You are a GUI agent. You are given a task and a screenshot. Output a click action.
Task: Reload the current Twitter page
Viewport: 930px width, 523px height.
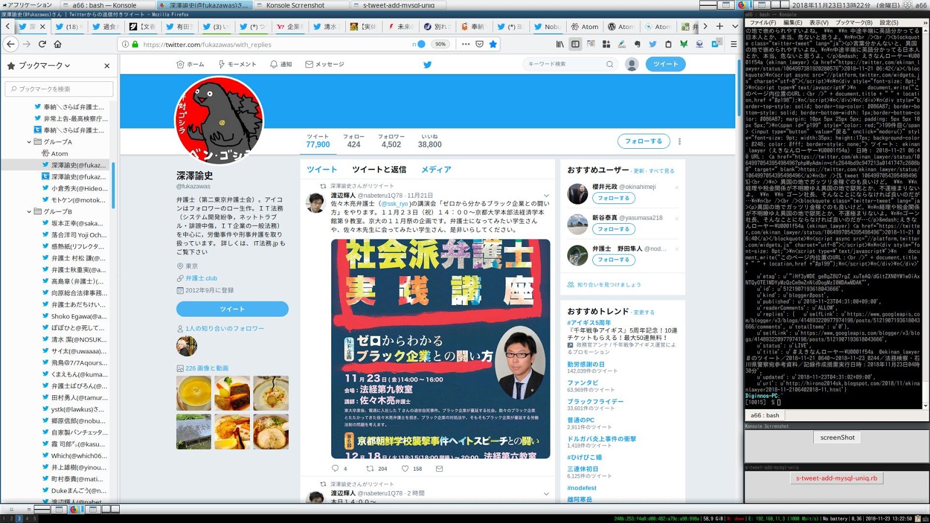[42, 44]
